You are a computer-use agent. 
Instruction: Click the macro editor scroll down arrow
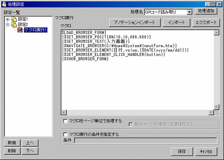point(217,107)
